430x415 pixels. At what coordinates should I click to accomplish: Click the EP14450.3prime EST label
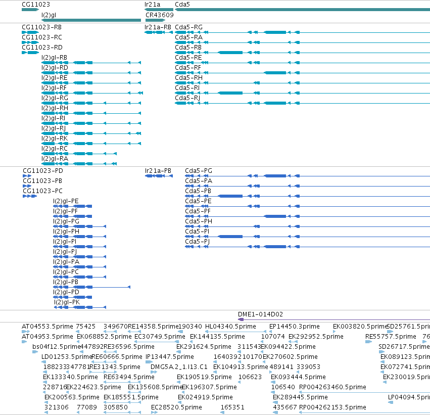pyautogui.click(x=295, y=327)
